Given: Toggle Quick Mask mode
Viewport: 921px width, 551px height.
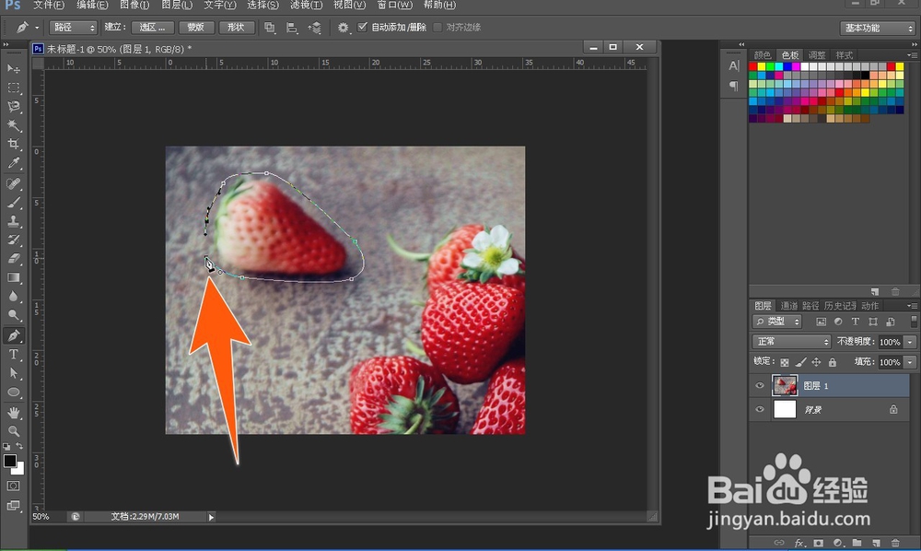Looking at the screenshot, I should (x=14, y=486).
